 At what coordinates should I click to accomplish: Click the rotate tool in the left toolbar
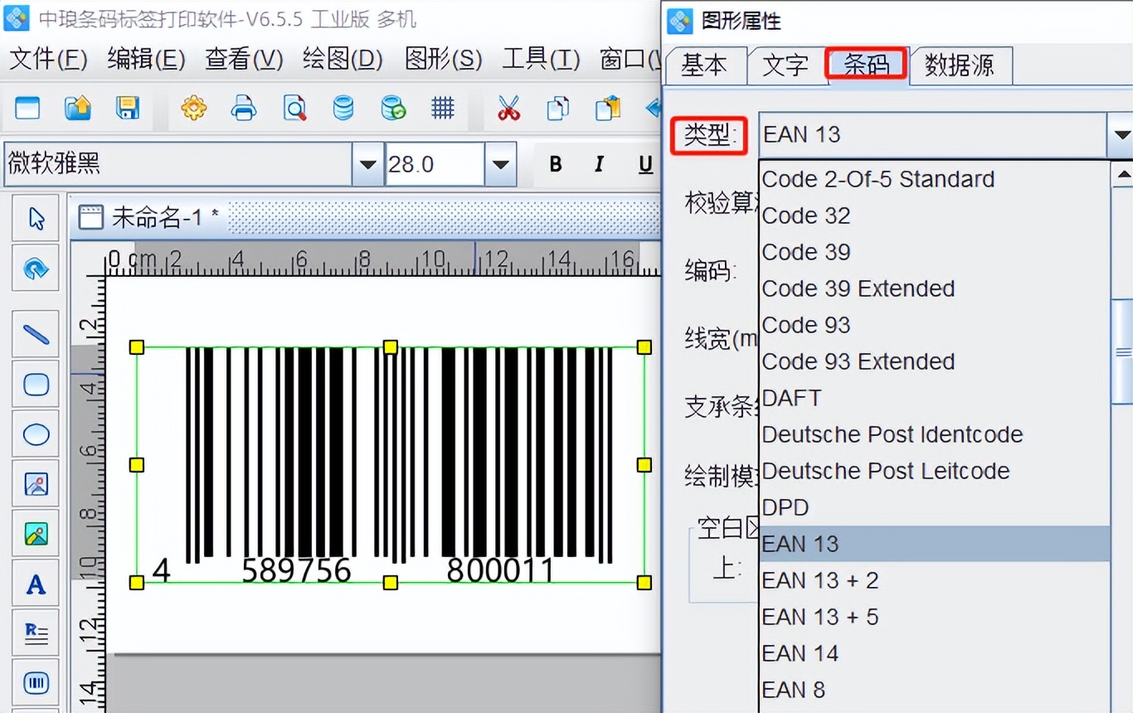36,268
